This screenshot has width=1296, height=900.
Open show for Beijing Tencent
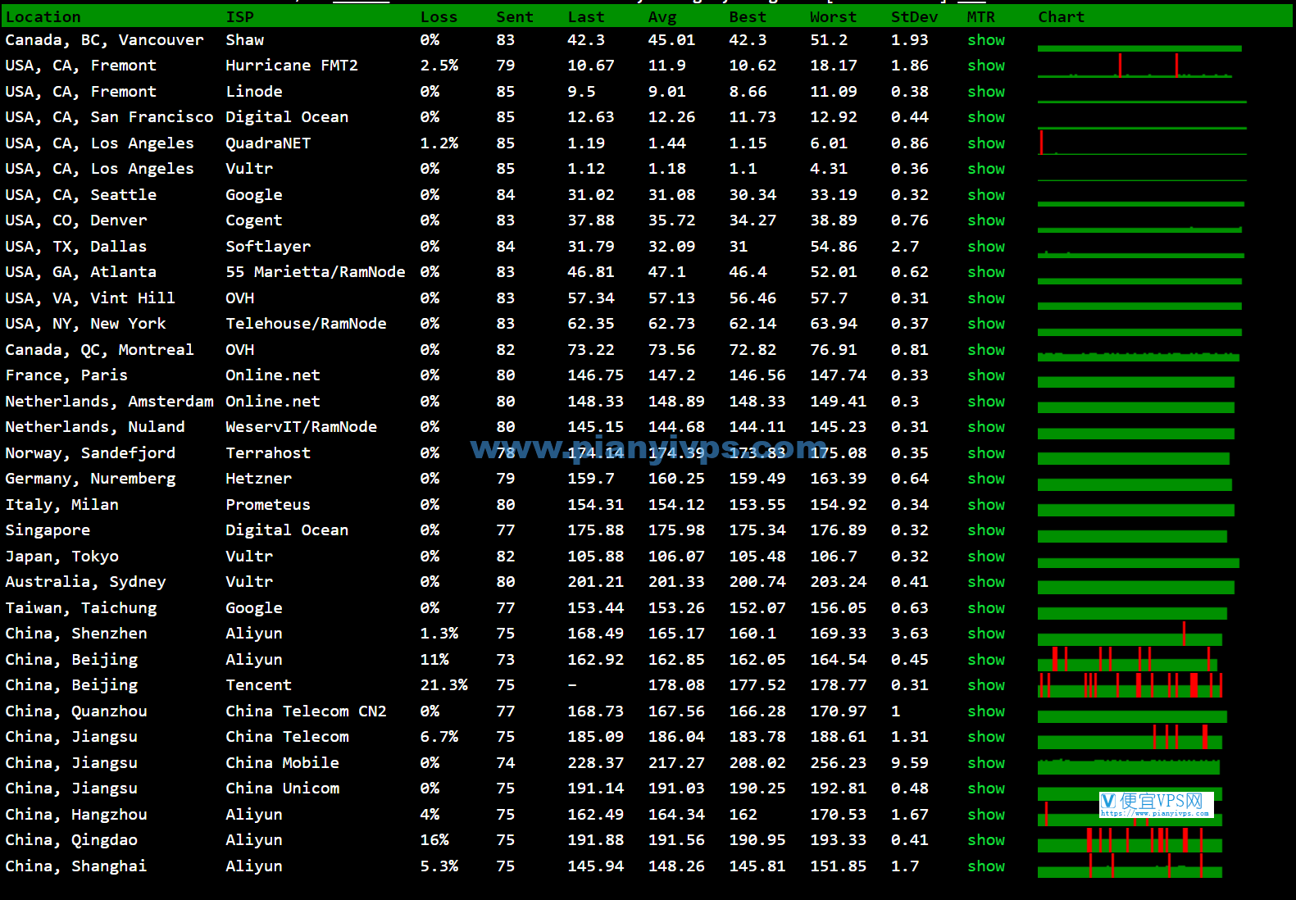986,685
